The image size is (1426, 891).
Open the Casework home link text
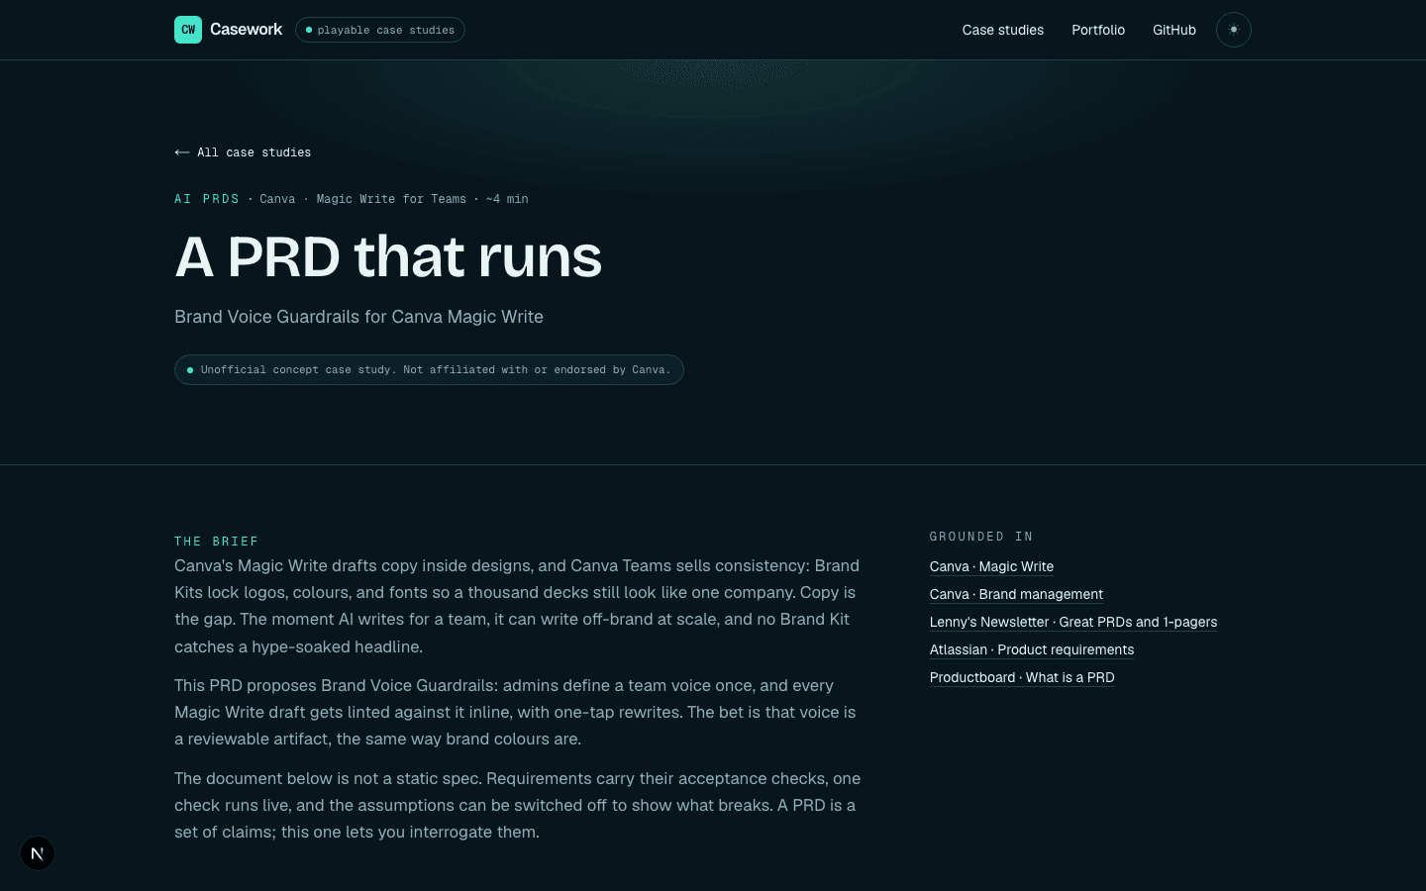click(246, 30)
